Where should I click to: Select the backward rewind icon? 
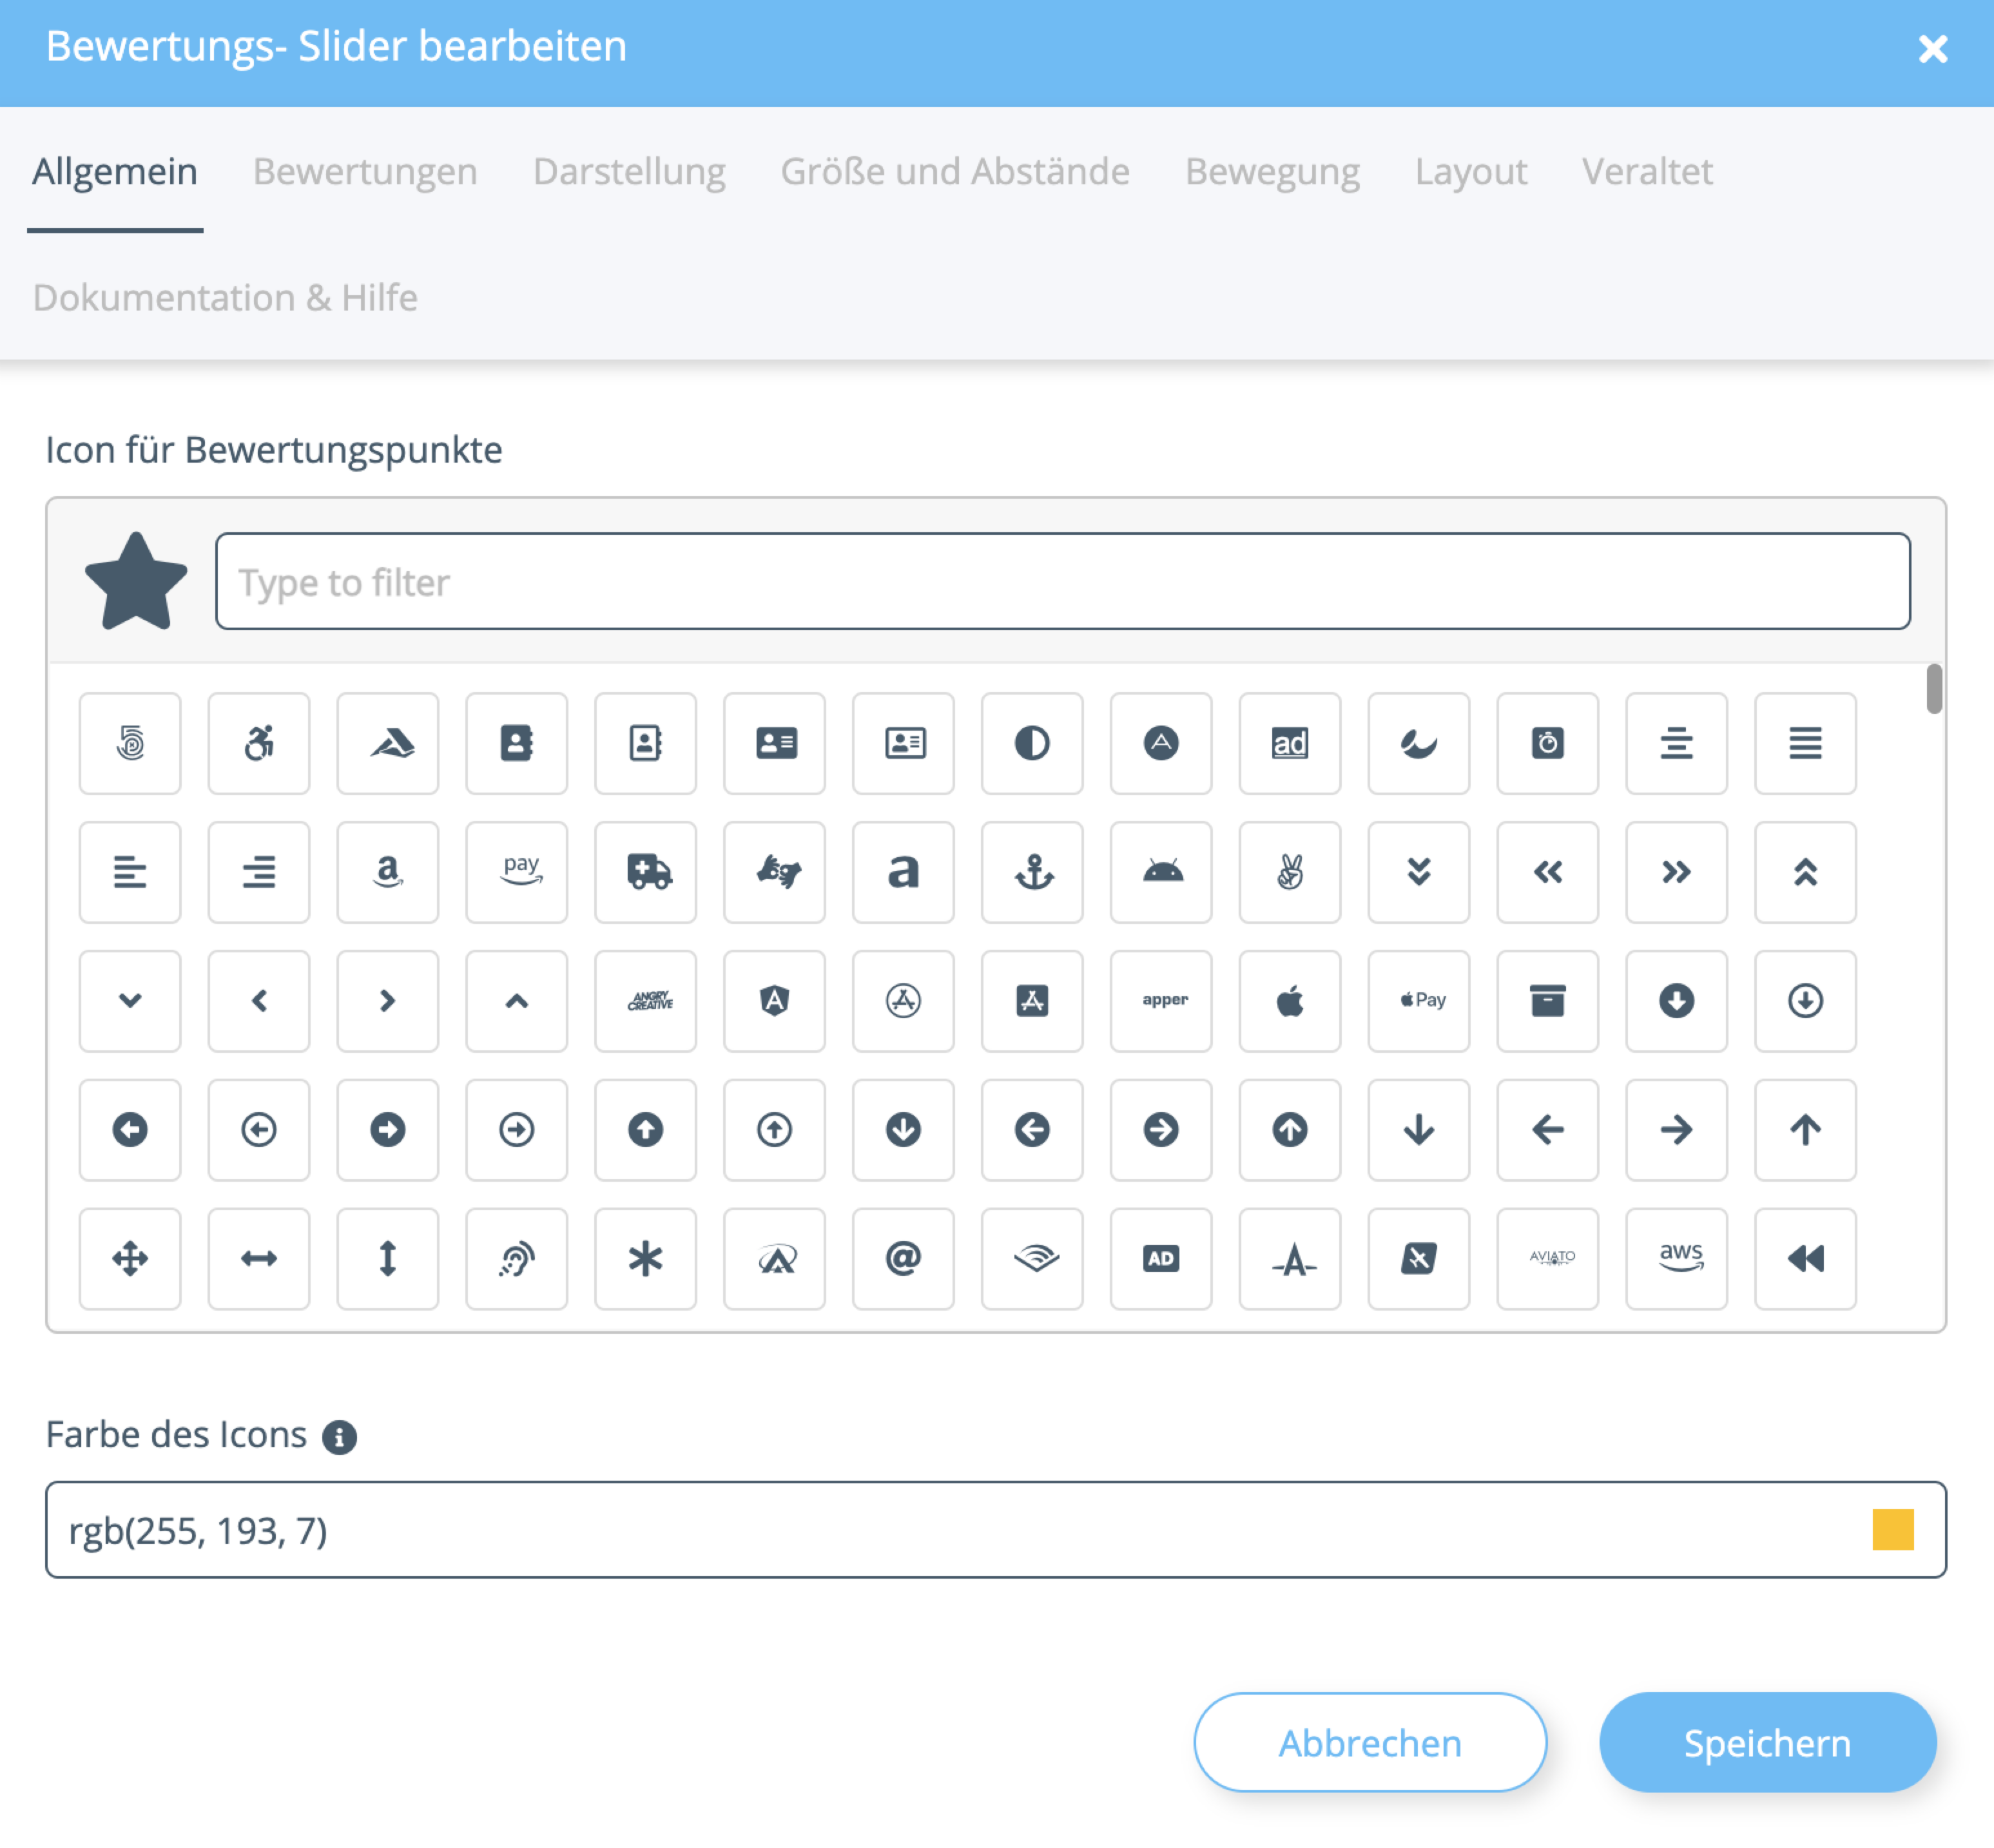(x=1806, y=1259)
